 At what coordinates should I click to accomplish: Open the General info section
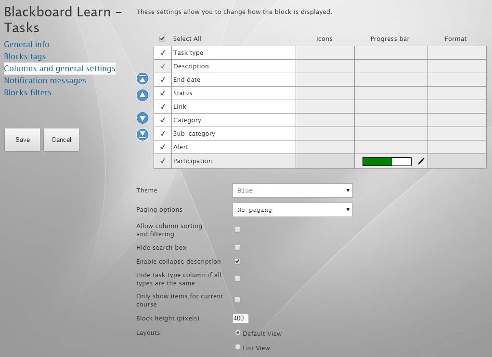26,44
